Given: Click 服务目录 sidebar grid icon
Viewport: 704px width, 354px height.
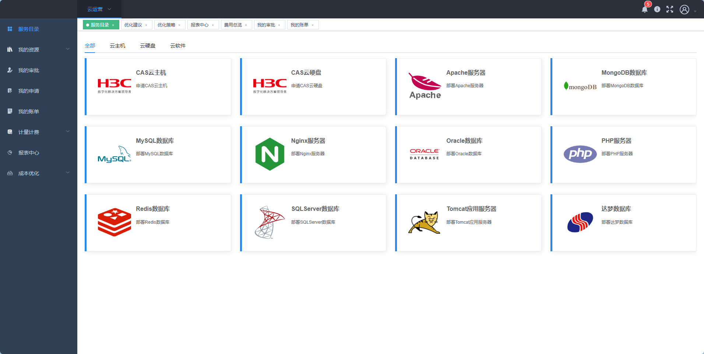Looking at the screenshot, I should (x=10, y=29).
